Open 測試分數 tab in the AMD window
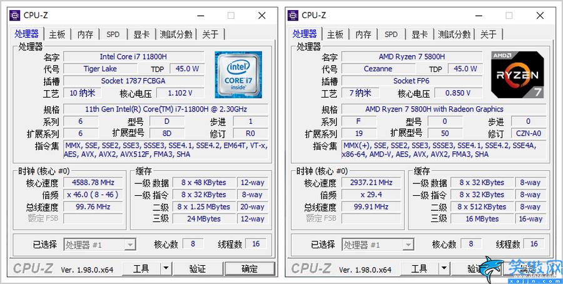This screenshot has width=563, height=284. tap(454, 34)
